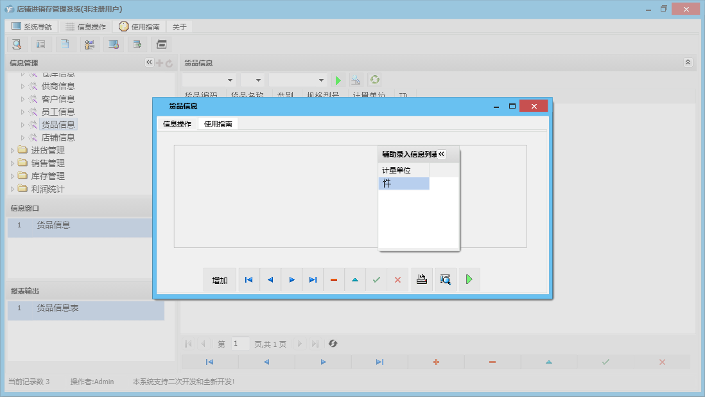Click the red minus delete icon in the dialog
705x397 pixels.
pyautogui.click(x=334, y=280)
